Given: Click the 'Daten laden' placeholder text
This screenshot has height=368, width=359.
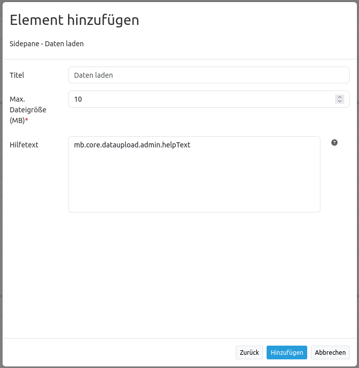Looking at the screenshot, I should (93, 75).
